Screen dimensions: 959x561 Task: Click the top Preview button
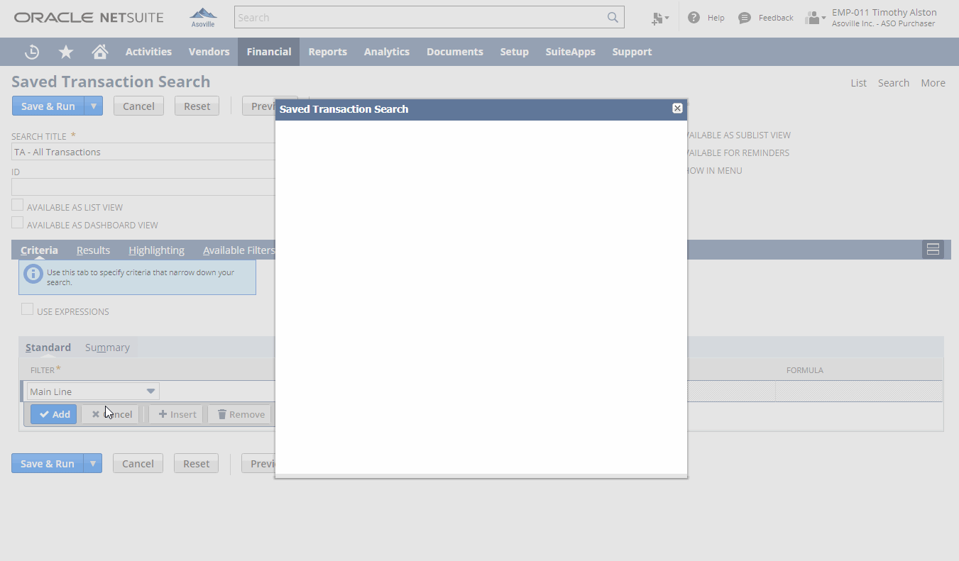click(259, 106)
